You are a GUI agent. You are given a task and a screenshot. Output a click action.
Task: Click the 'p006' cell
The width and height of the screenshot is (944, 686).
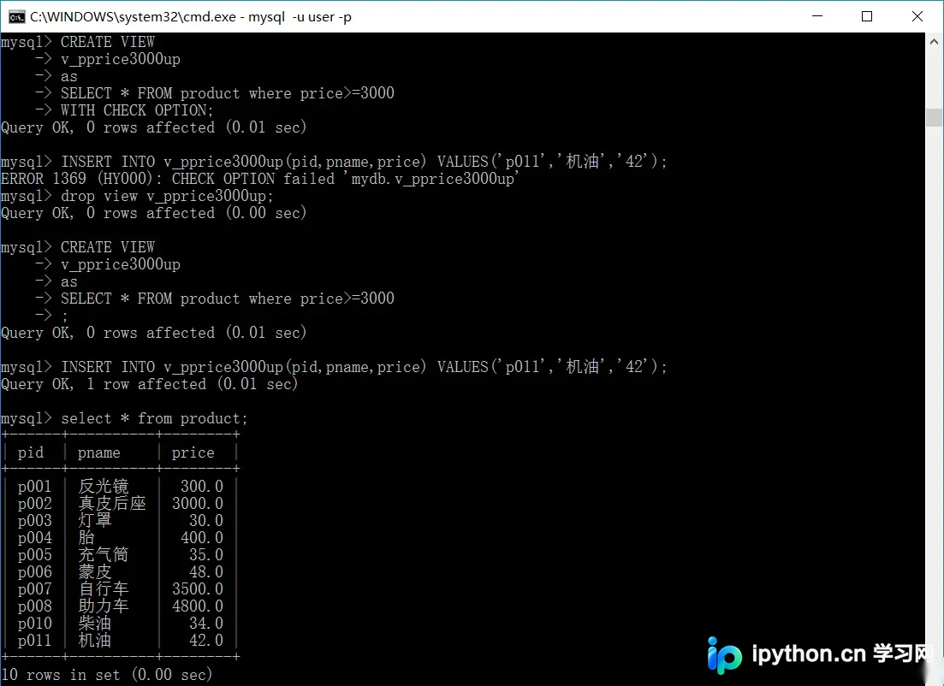point(34,571)
